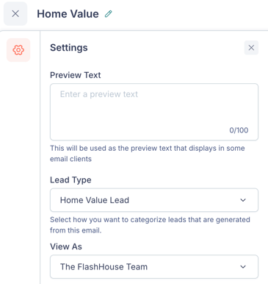Screen dimensions: 268x284
Task: Expand The FlashHouse Team dropdown
Action: click(x=154, y=267)
